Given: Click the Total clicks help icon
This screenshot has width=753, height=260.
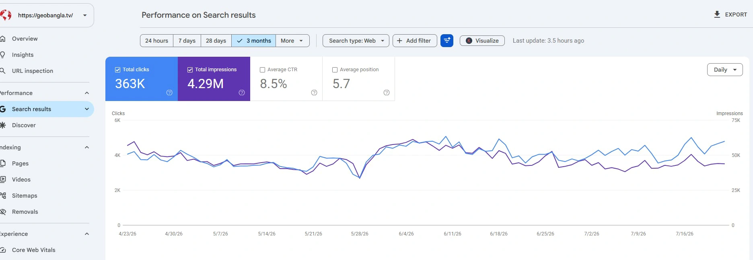Looking at the screenshot, I should (169, 93).
